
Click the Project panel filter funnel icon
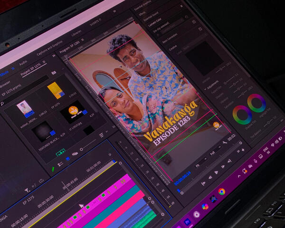(x=27, y=190)
